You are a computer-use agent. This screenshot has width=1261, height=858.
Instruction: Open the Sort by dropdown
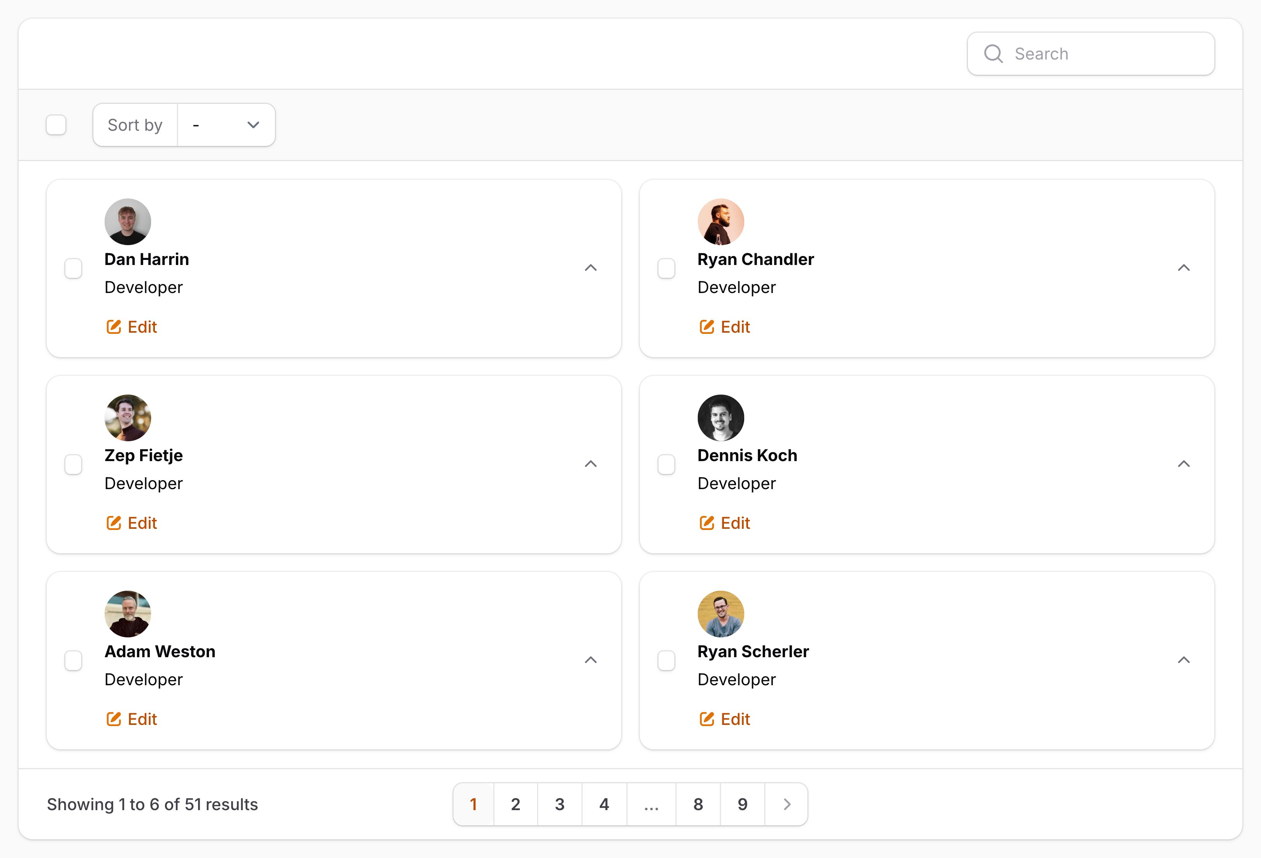point(226,125)
